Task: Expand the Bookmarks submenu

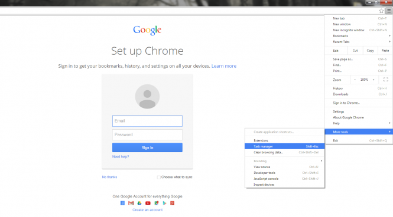Action: click(x=359, y=36)
